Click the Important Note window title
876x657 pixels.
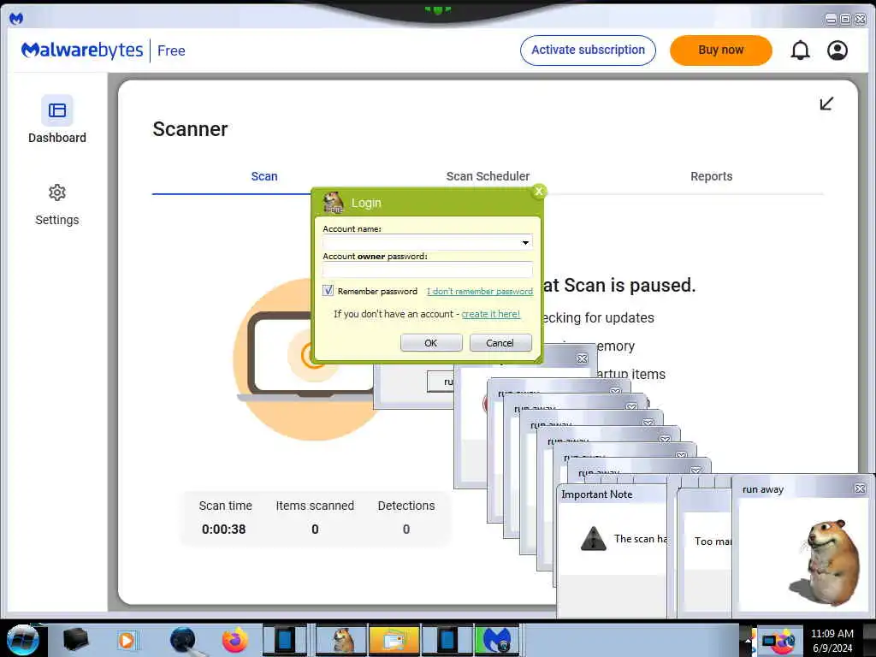(596, 494)
